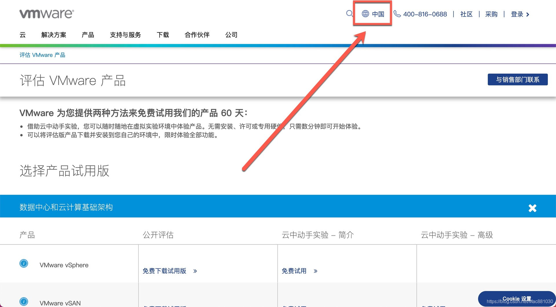Click the 云中动手实验 – 简介 column header
The height and width of the screenshot is (307, 556).
click(318, 235)
